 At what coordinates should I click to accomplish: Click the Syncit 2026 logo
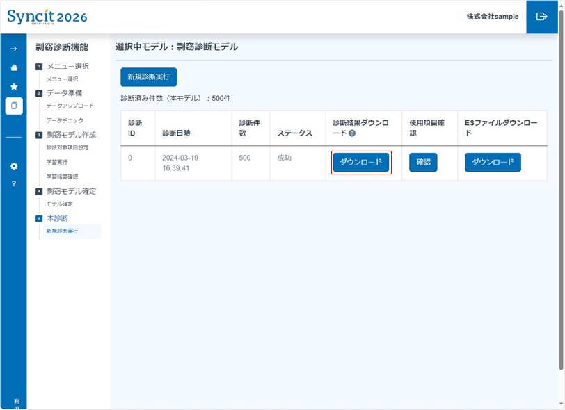click(47, 17)
